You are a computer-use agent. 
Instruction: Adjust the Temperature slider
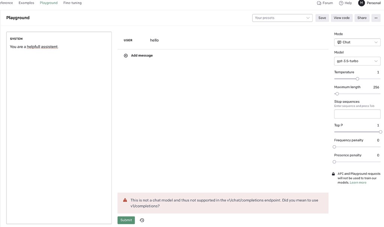(x=357, y=79)
